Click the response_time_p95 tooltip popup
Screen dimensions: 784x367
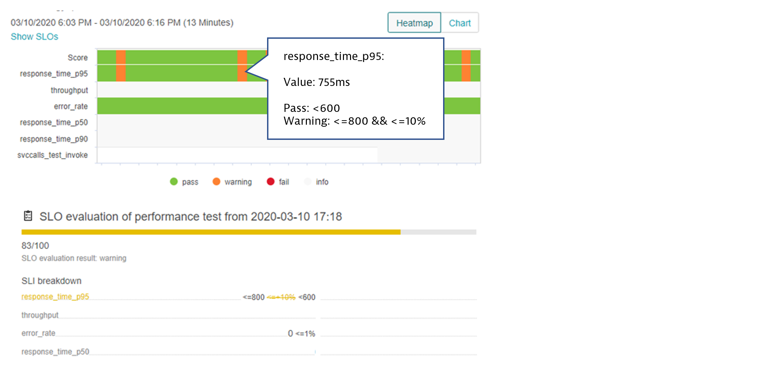coord(355,88)
